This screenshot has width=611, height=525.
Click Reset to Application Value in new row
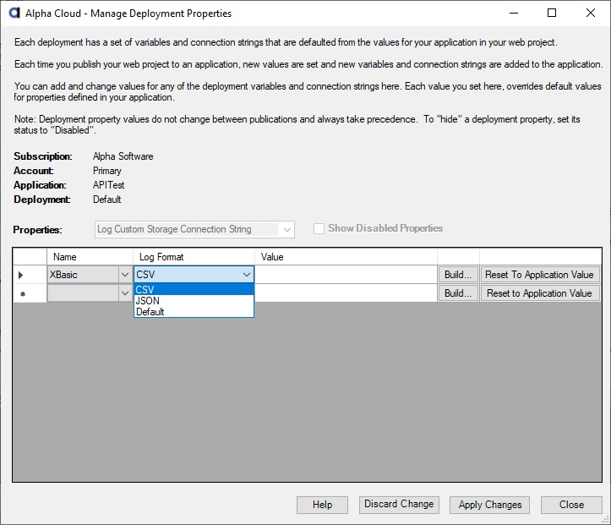pyautogui.click(x=539, y=293)
